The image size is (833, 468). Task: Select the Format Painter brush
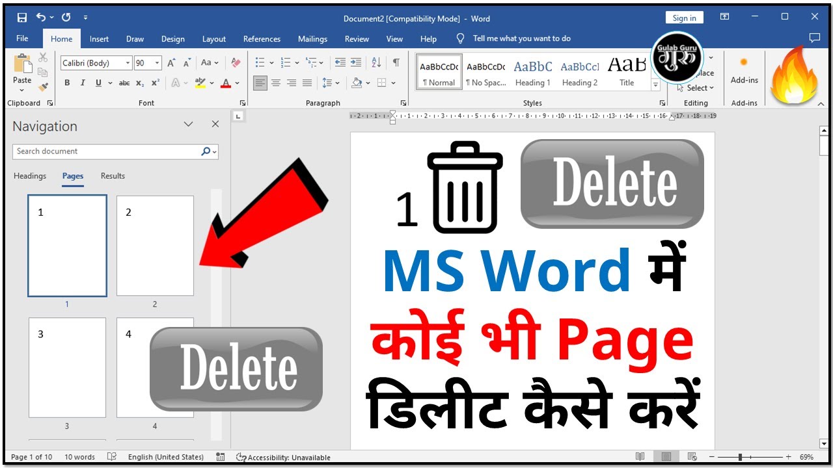43,86
